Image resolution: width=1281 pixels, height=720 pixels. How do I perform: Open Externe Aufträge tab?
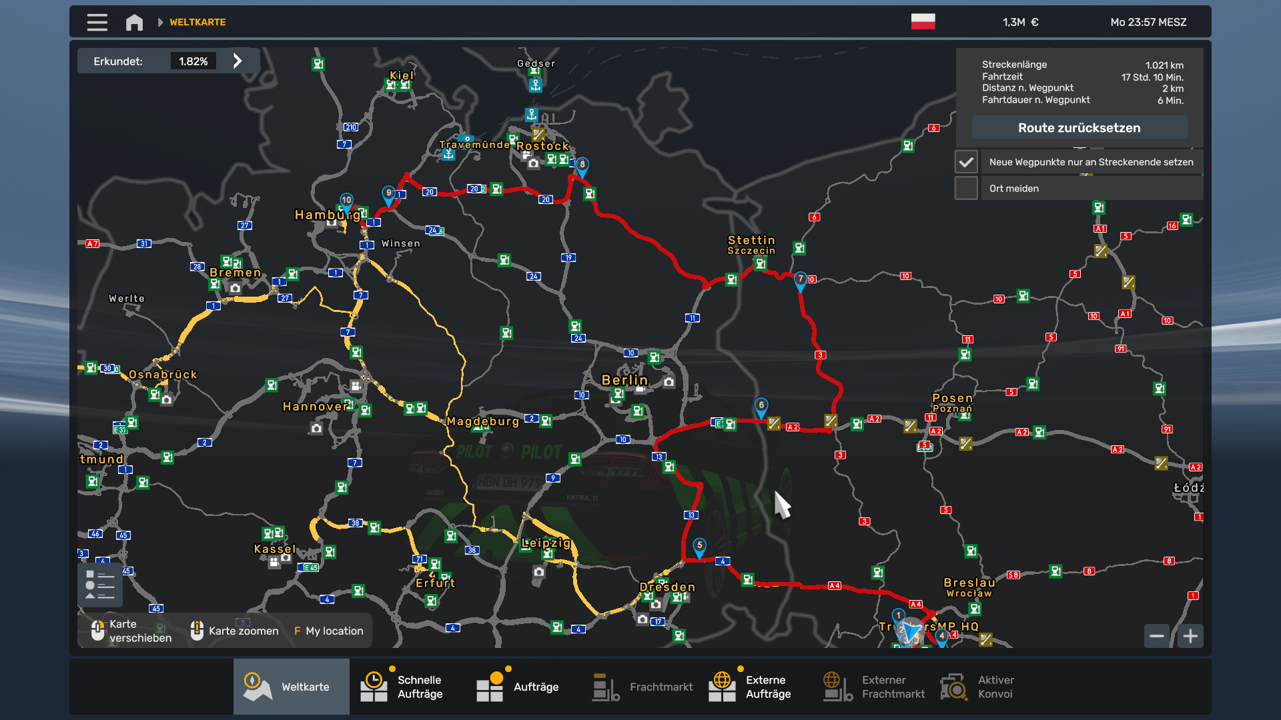756,687
